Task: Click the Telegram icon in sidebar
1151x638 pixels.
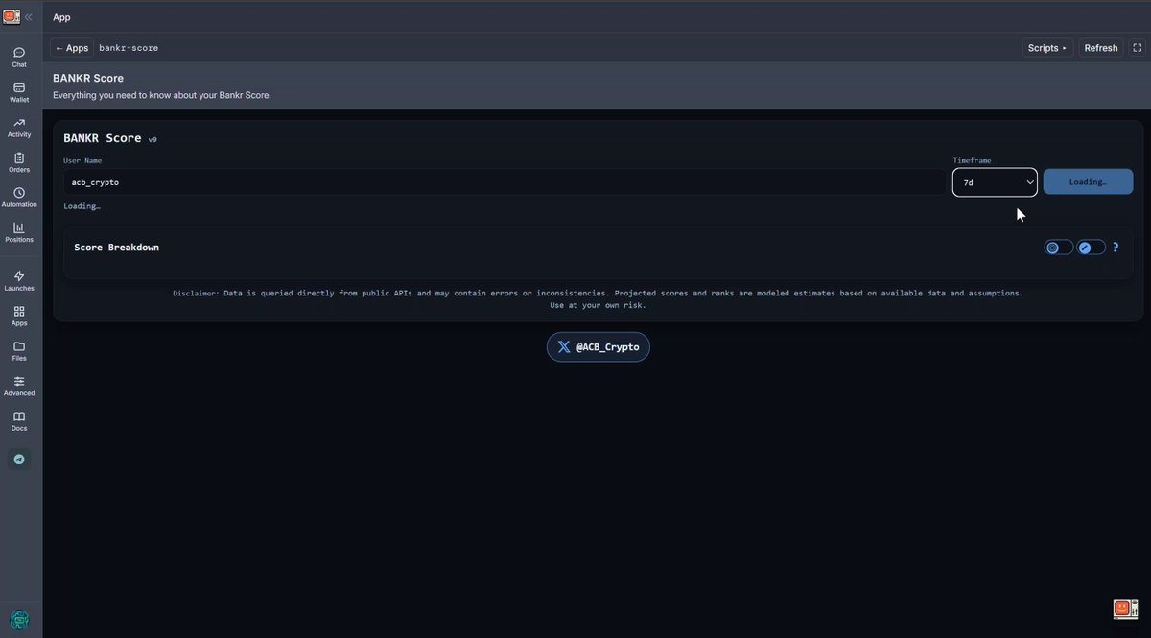Action: (x=19, y=460)
